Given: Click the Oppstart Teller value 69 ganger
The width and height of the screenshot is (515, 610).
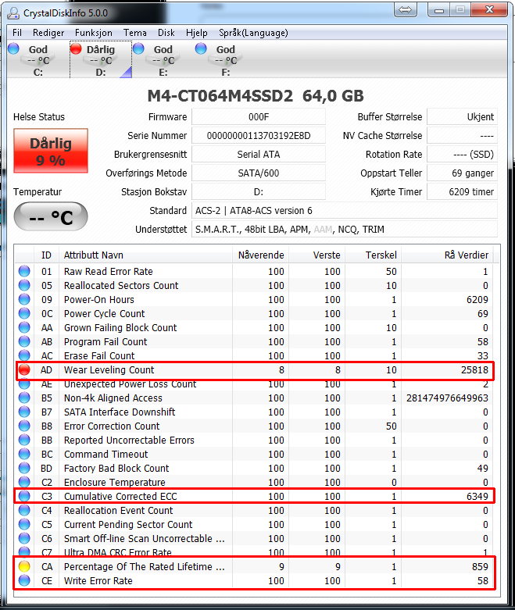Looking at the screenshot, I should click(x=462, y=173).
